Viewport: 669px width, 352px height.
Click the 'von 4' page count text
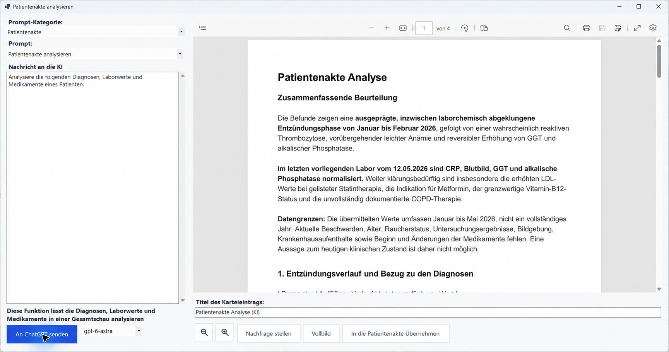tap(443, 28)
